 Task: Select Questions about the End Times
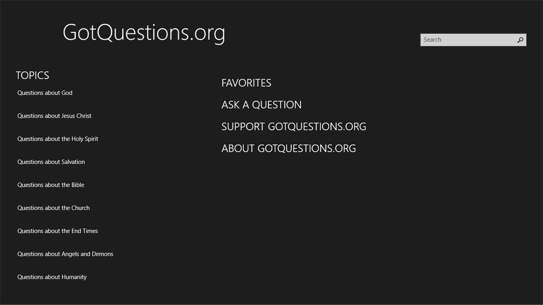coord(57,231)
